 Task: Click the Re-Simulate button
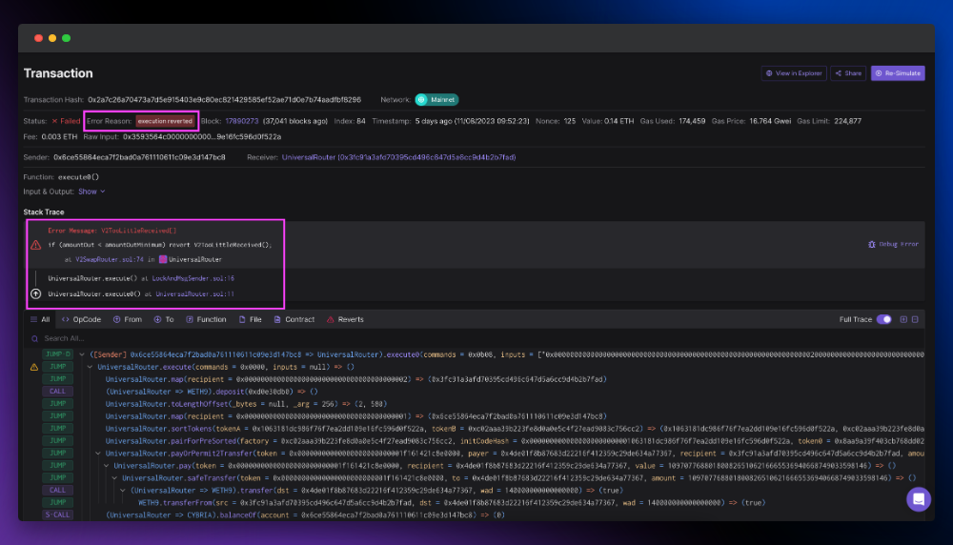(898, 73)
